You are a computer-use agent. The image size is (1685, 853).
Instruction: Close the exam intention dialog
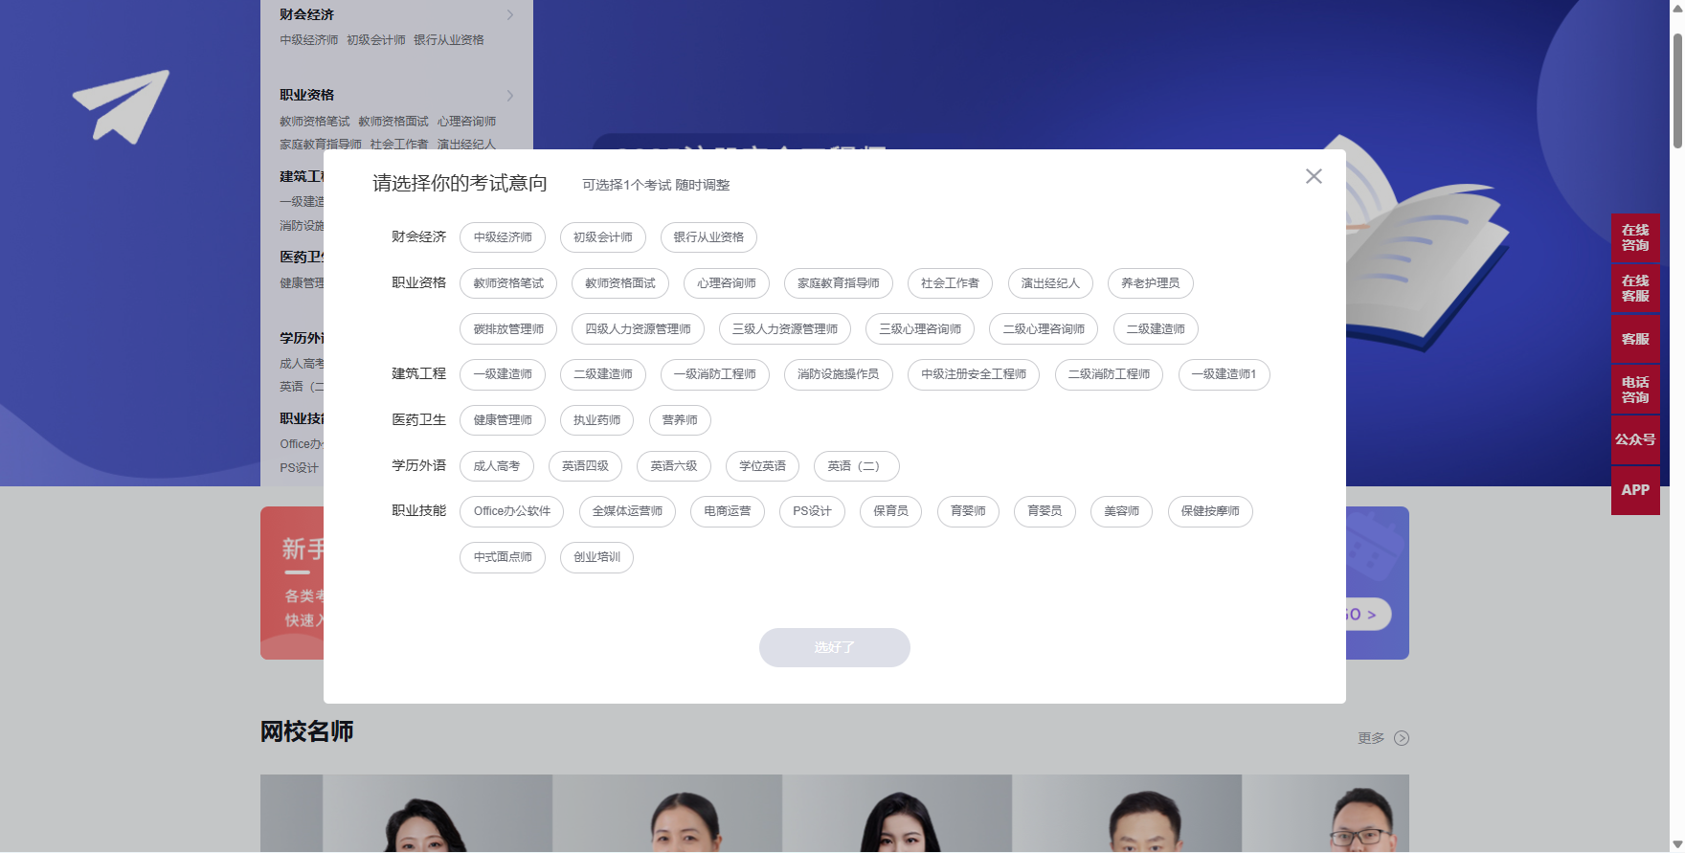click(1314, 176)
